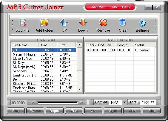The width and height of the screenshot is (168, 121).
Task: Open the Help menu
Action: (126, 7)
